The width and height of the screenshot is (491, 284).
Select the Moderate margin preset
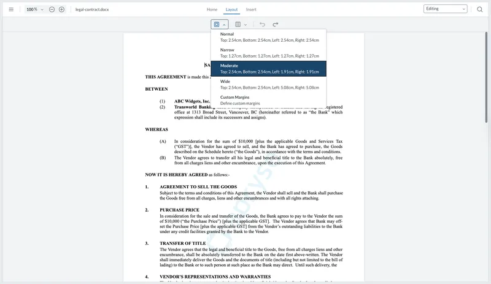269,69
